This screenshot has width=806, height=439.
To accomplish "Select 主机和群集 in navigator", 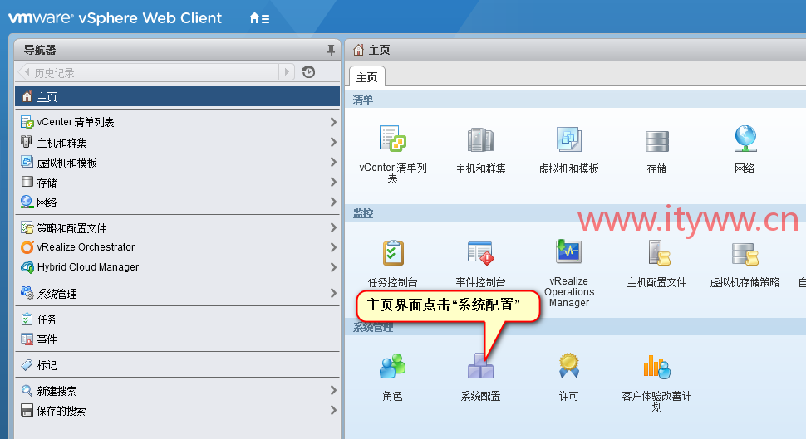I will (177, 142).
